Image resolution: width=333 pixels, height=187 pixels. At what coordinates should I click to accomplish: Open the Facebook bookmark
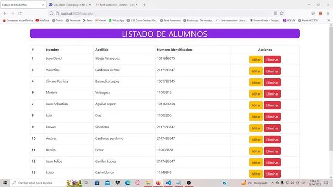(73, 21)
